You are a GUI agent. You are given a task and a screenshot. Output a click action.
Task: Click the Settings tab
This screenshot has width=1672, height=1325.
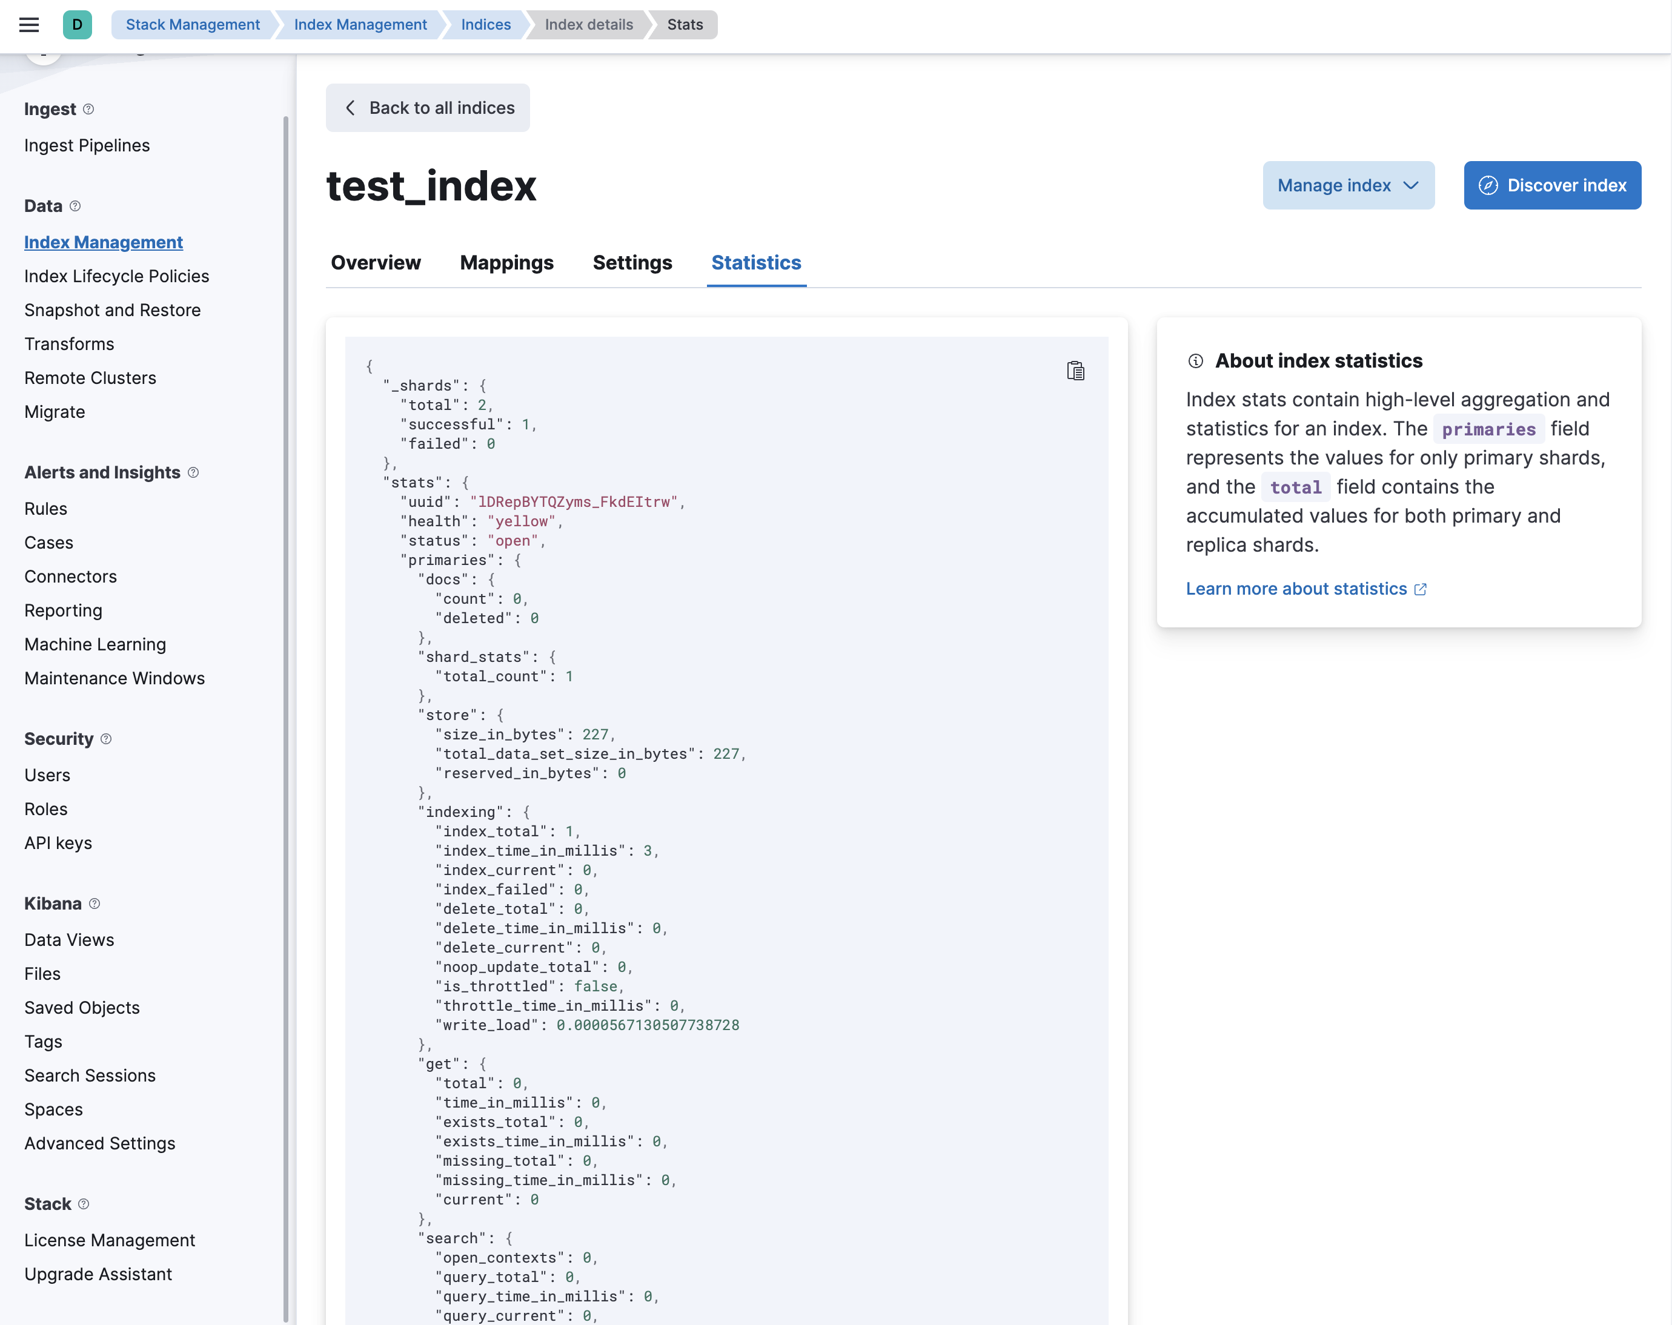pos(632,262)
